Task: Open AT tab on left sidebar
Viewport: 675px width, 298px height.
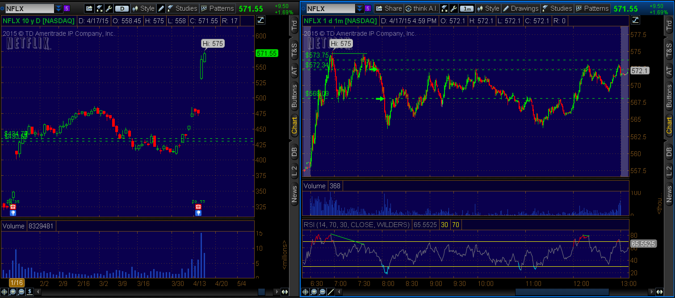Action: [294, 70]
